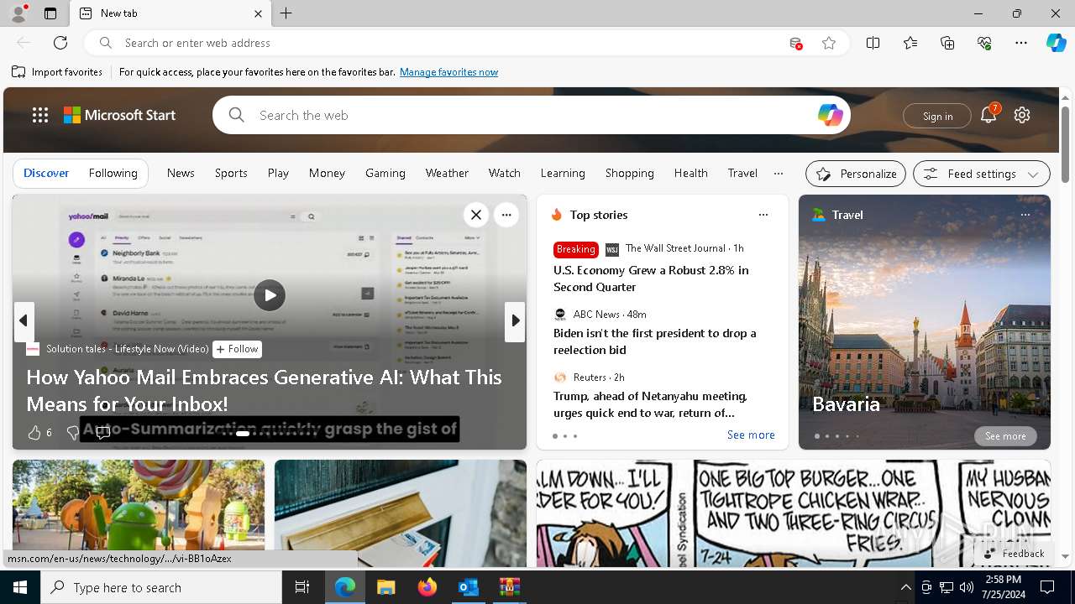Open the Shopping category
This screenshot has height=604, width=1075.
[x=629, y=173]
